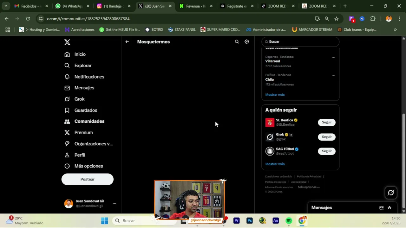Open community settings gear icon
This screenshot has width=406, height=228.
coord(247,42)
